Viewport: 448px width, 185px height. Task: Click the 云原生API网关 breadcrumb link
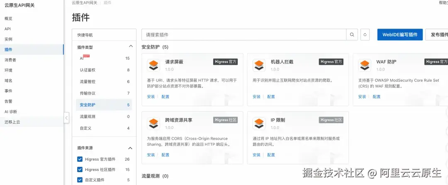coord(84,2)
